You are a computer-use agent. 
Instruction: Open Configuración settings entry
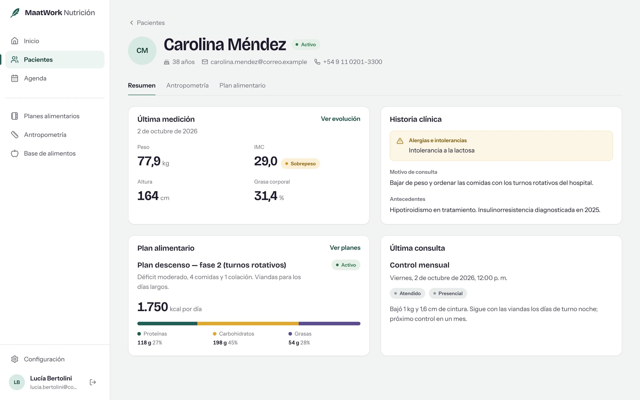[55, 359]
